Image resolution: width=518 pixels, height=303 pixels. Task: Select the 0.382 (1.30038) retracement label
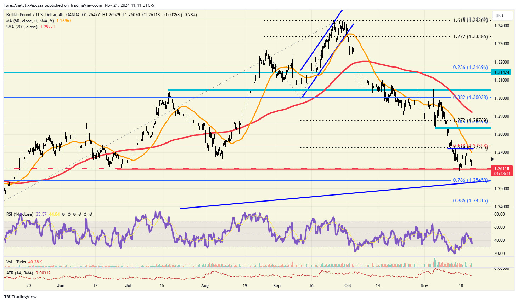click(470, 97)
